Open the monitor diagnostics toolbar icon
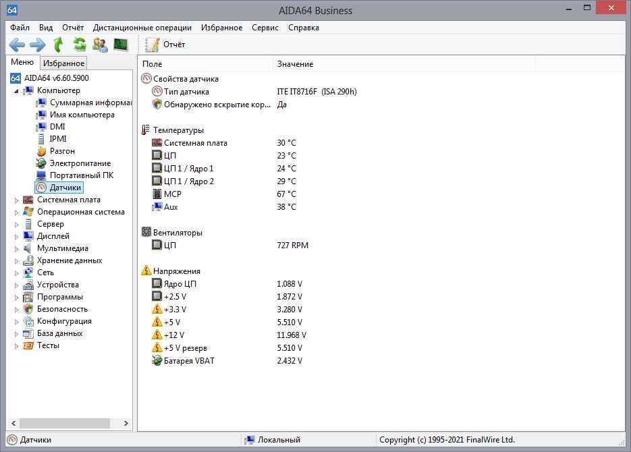 tap(121, 45)
